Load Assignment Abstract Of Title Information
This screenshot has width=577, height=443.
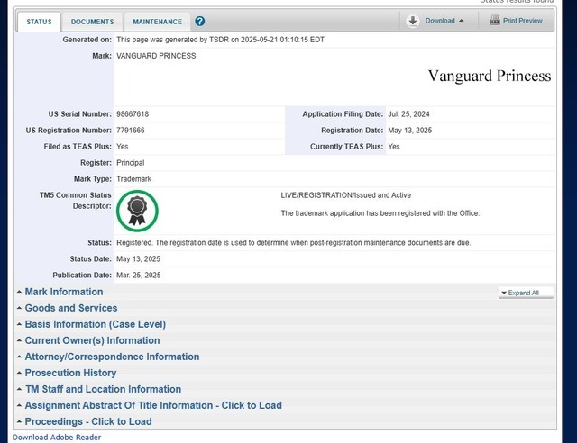point(153,405)
